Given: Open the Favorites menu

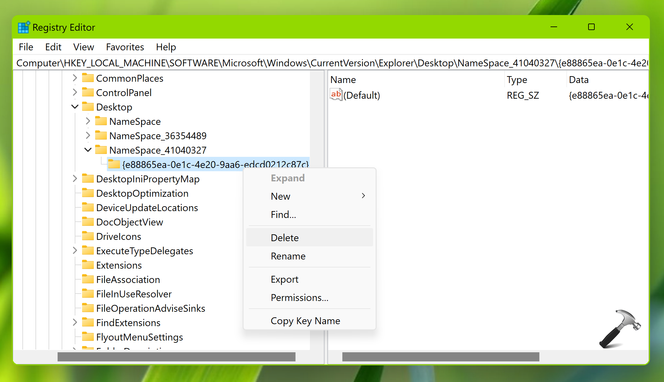Looking at the screenshot, I should tap(125, 47).
